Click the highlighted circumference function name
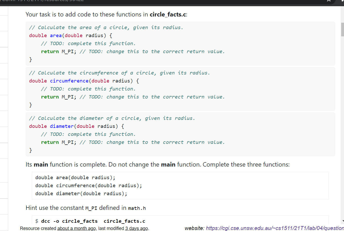Screen dimensions: 344x231 (x=69, y=81)
